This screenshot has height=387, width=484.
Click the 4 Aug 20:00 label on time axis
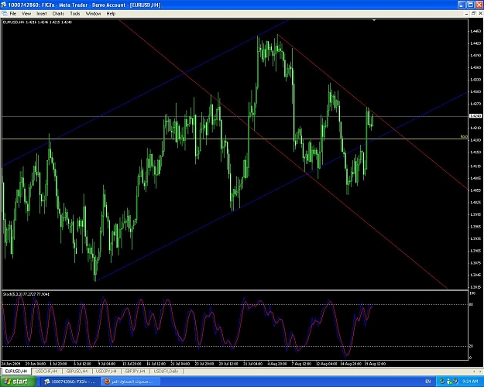coord(277,364)
